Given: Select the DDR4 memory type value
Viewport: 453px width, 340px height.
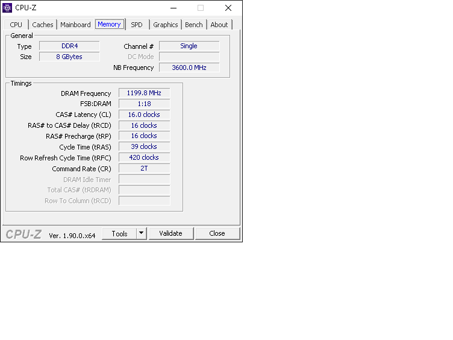Looking at the screenshot, I should tap(70, 46).
